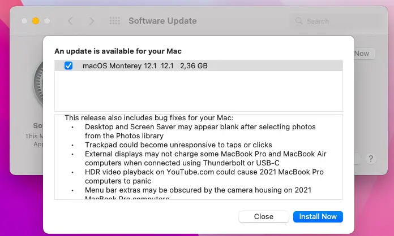
Task: Click the forward chevron in the toolbar
Action: click(x=92, y=21)
